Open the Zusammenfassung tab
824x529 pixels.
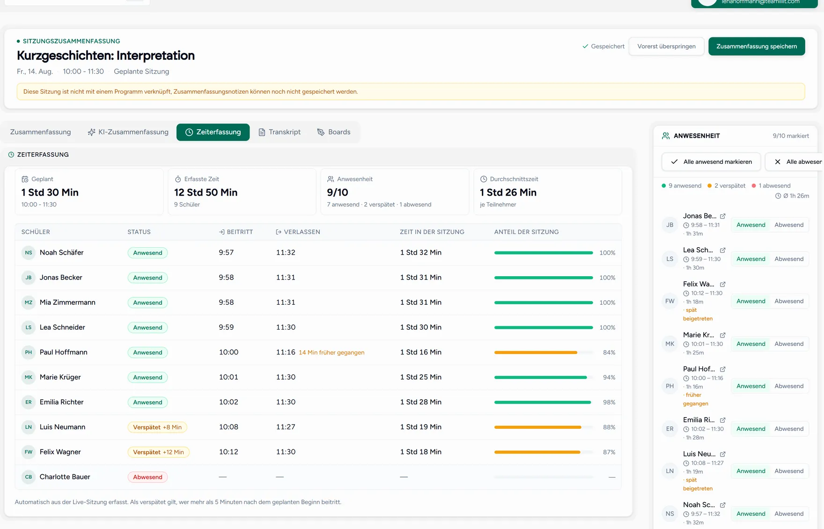tap(40, 132)
